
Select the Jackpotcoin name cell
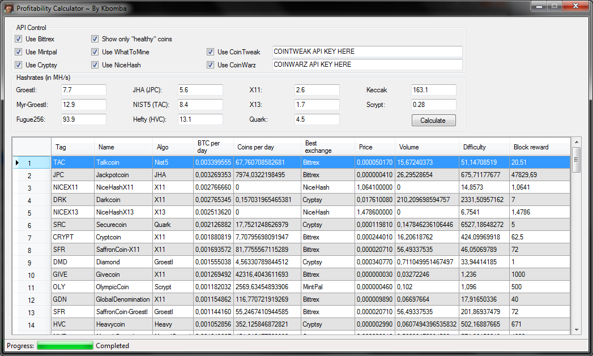(x=123, y=175)
